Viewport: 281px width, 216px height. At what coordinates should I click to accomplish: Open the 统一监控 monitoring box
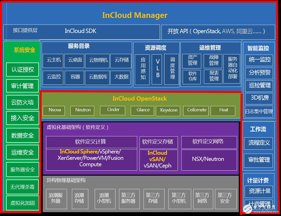pos(259,60)
